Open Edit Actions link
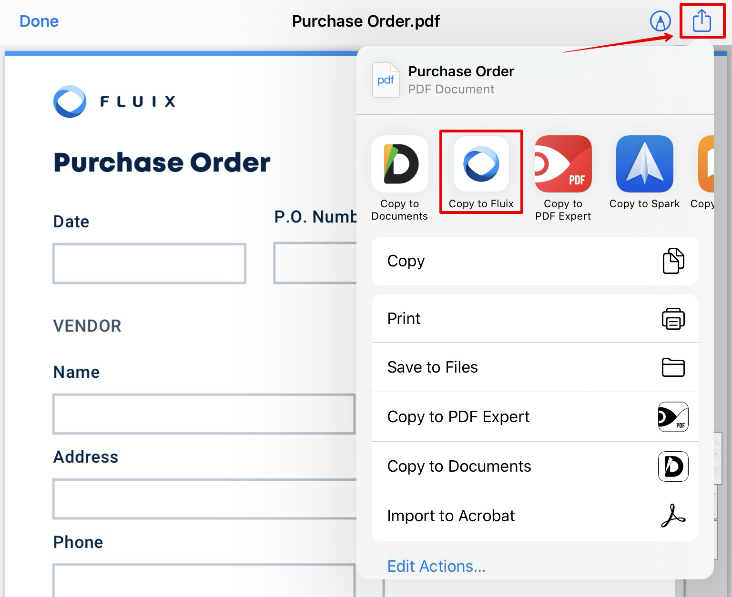 (436, 566)
